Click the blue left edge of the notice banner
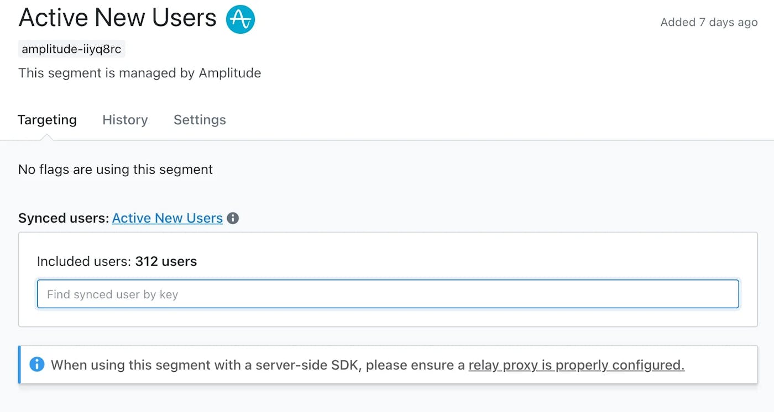 pyautogui.click(x=20, y=365)
